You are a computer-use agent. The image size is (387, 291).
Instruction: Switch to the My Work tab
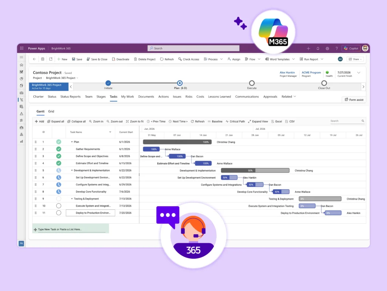coord(127,96)
